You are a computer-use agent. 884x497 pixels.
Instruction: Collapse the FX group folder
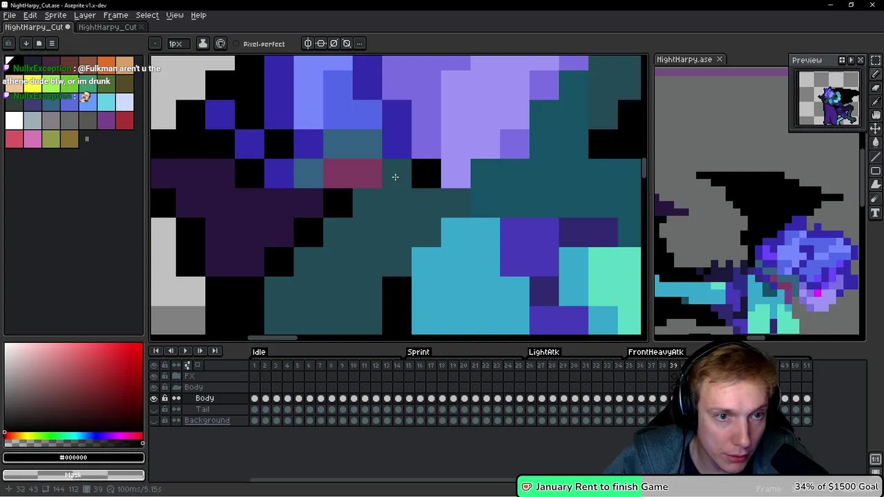[176, 376]
